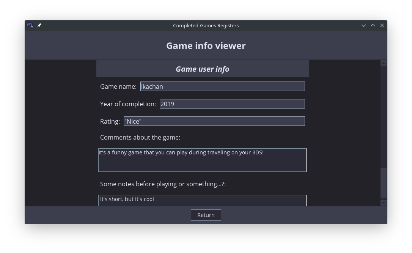The height and width of the screenshot is (253, 412).
Task: Select the Rating field with "Nice"
Action: tap(214, 121)
